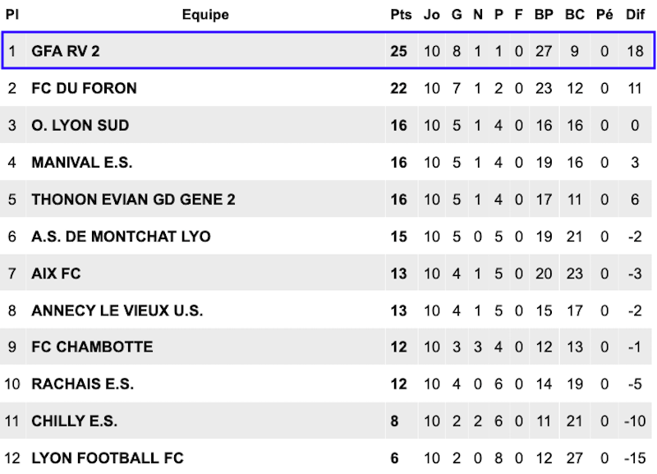Select MANIVAL E.S. in the standings
This screenshot has height=474, width=657.
click(x=81, y=162)
